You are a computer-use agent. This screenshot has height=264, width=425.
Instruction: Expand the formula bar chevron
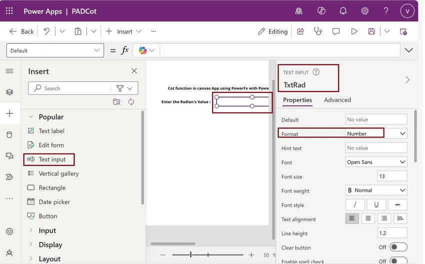[408, 50]
